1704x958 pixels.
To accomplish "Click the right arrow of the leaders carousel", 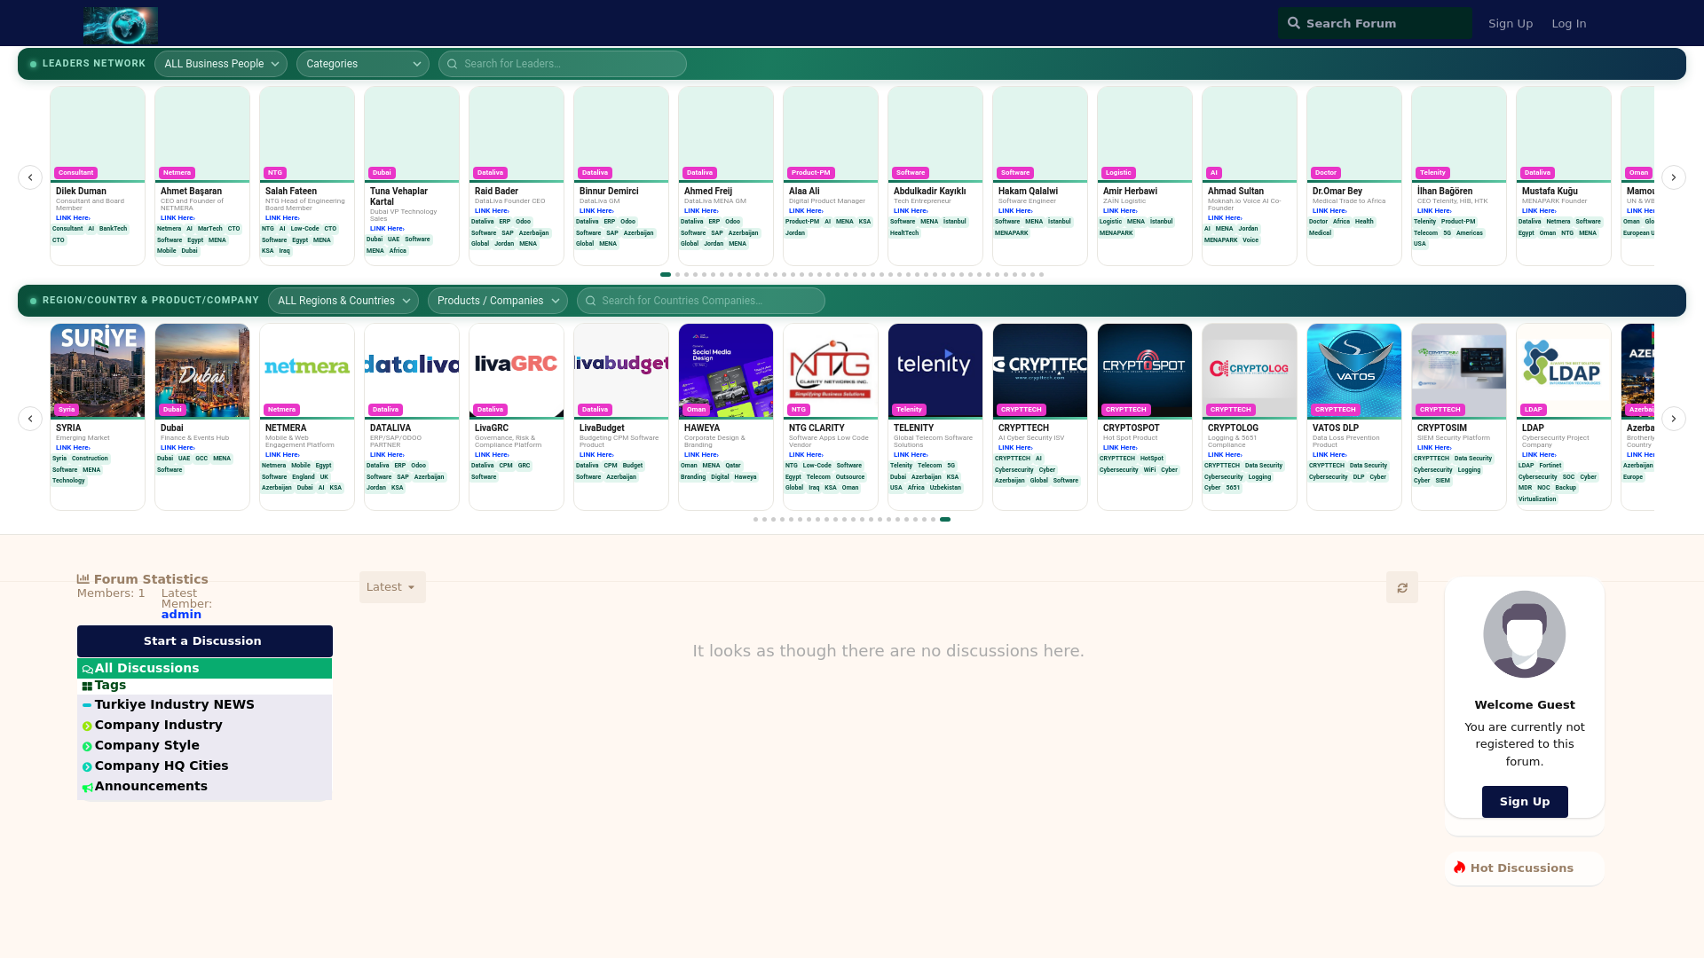I will 1674,177.
